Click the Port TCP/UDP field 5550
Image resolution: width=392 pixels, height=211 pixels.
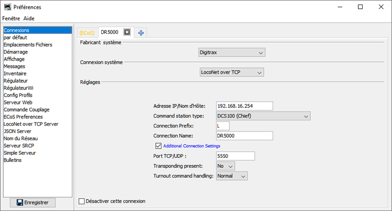236,156
